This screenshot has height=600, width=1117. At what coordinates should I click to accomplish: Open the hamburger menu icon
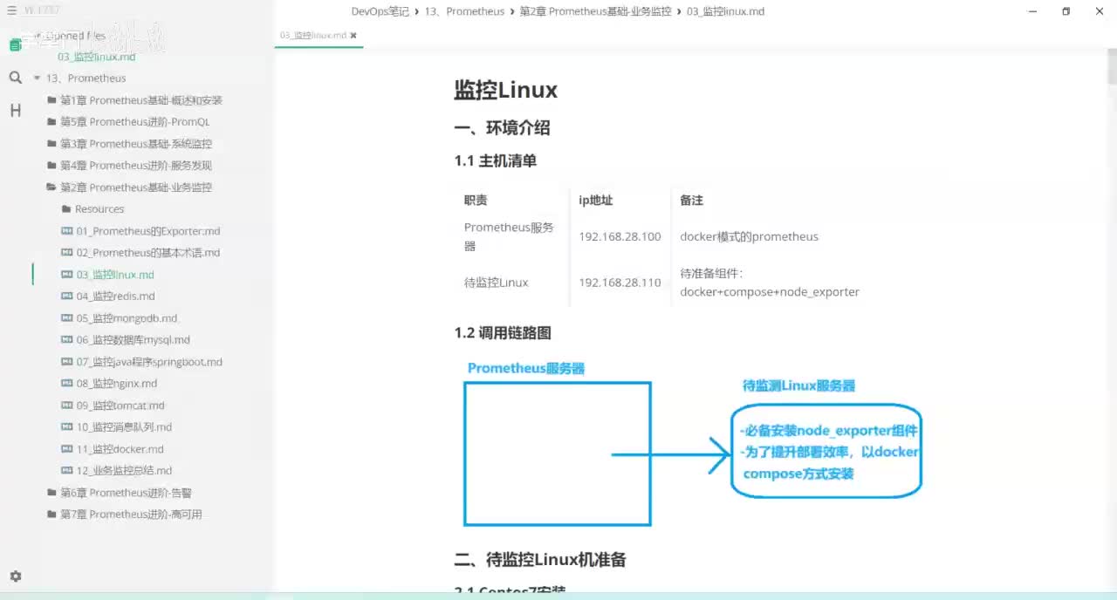click(x=12, y=10)
